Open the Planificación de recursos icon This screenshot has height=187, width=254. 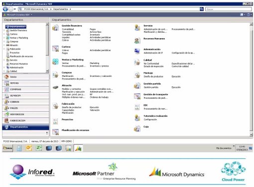tap(56, 132)
